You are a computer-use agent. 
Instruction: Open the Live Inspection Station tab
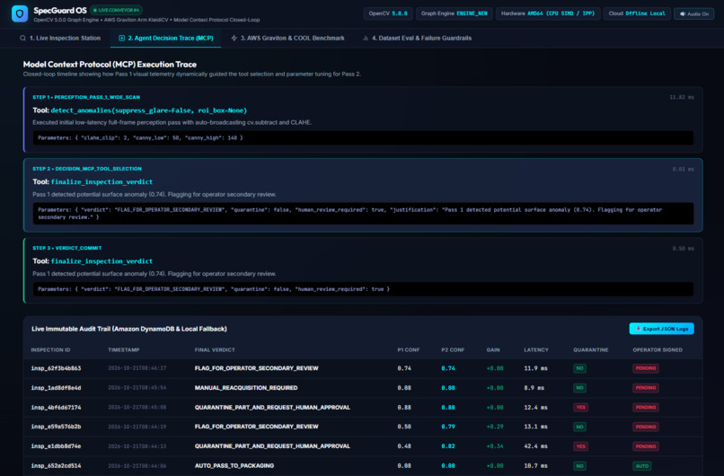[60, 39]
